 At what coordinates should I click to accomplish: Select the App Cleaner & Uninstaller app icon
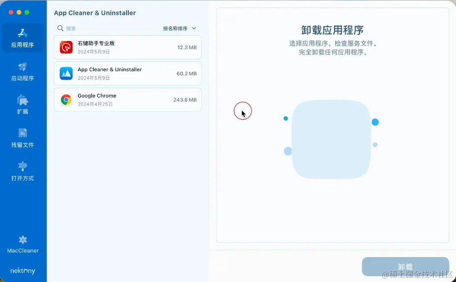point(66,74)
